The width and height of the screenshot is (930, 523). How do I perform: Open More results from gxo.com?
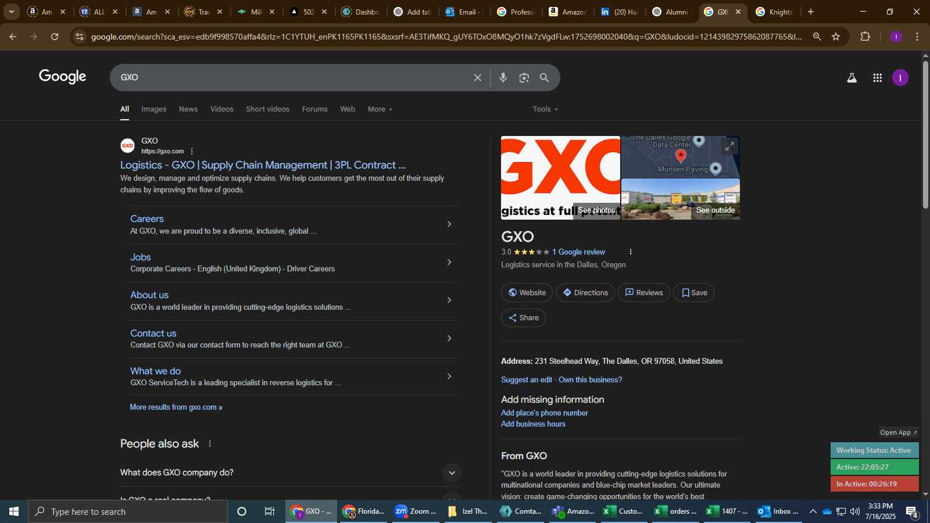[176, 407]
